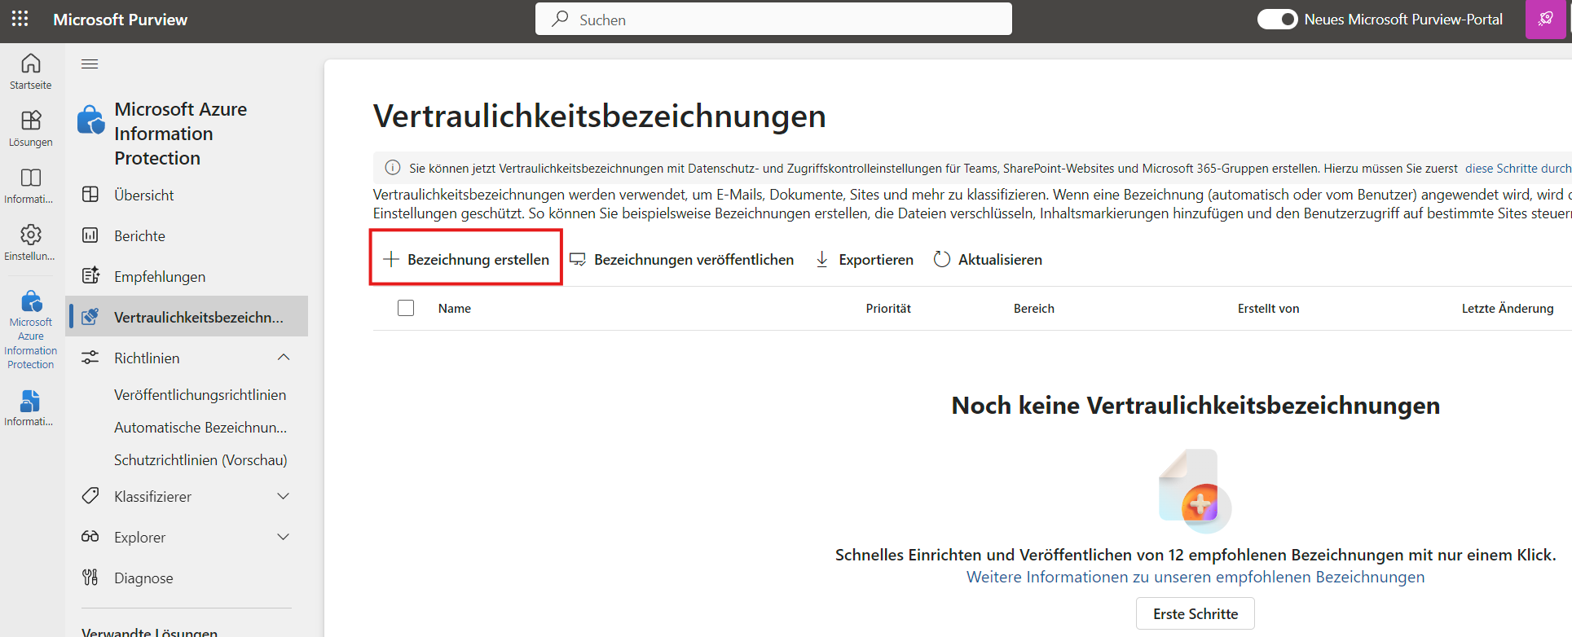Image resolution: width=1572 pixels, height=637 pixels.
Task: Select Veröffentlichungsrichtlinien under Richtlinien
Action: click(x=200, y=395)
